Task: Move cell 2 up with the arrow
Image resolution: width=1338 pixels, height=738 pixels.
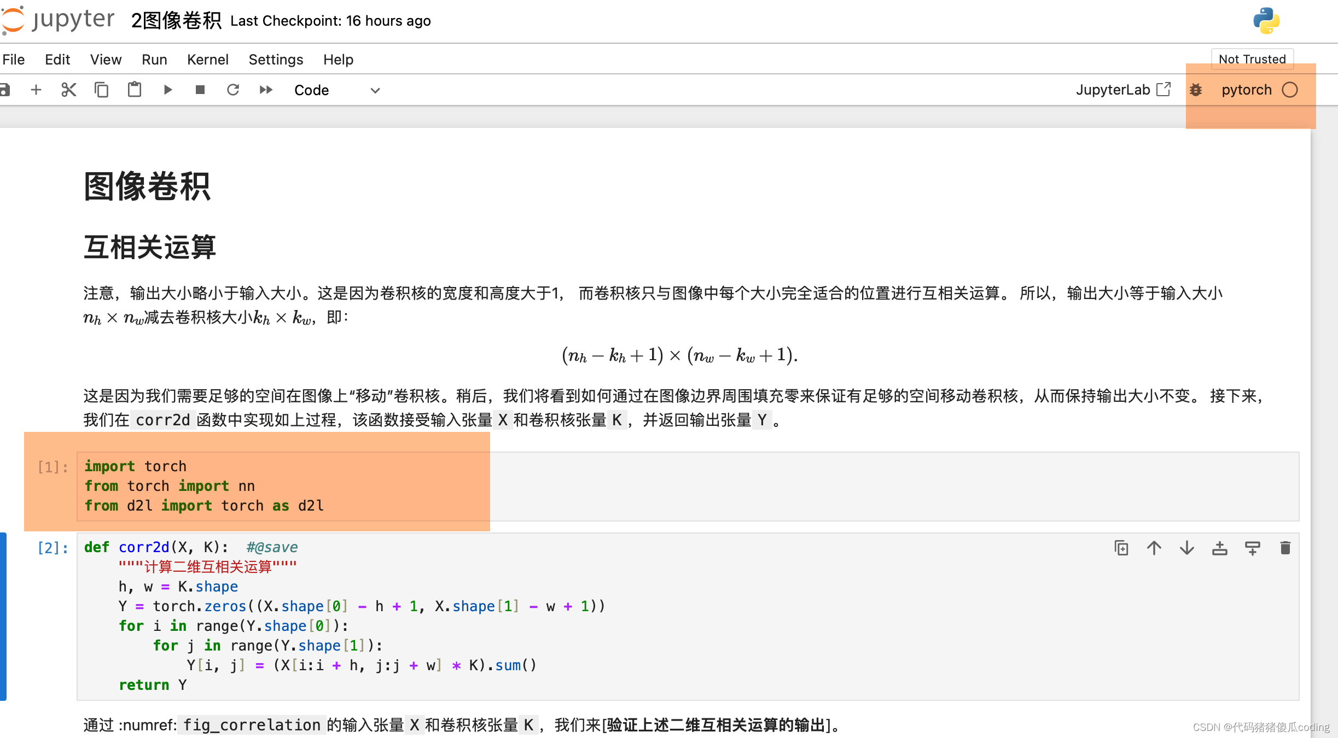Action: pyautogui.click(x=1154, y=548)
